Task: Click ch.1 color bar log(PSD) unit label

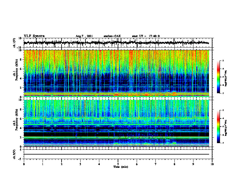Action: 226,78
